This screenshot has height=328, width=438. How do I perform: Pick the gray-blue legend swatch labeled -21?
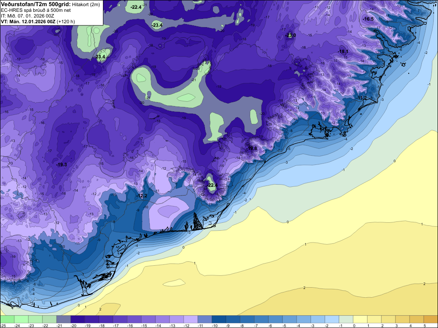[x=64, y=319]
